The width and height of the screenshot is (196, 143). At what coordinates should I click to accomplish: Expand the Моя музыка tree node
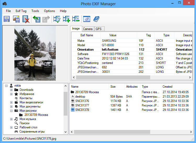pyautogui.click(x=11, y=119)
